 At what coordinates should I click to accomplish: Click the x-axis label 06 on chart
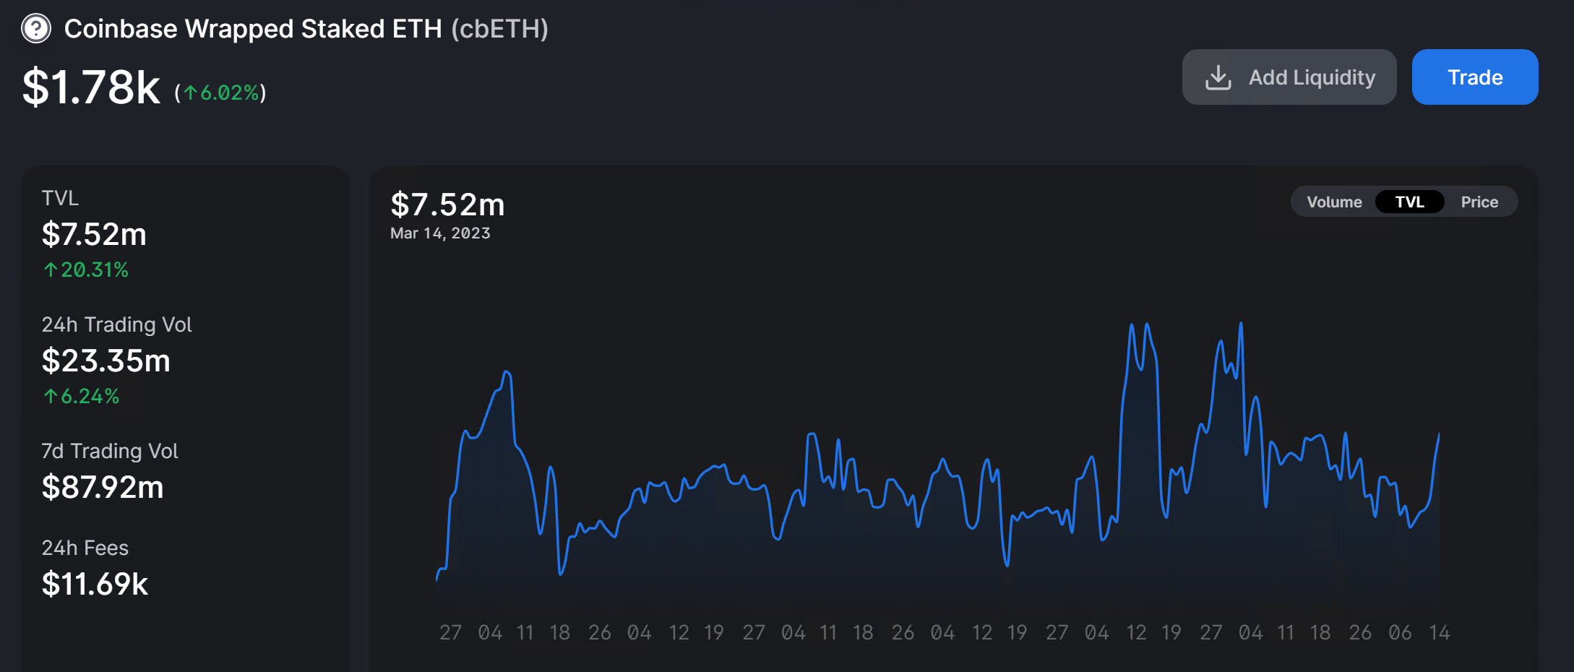point(1399,633)
